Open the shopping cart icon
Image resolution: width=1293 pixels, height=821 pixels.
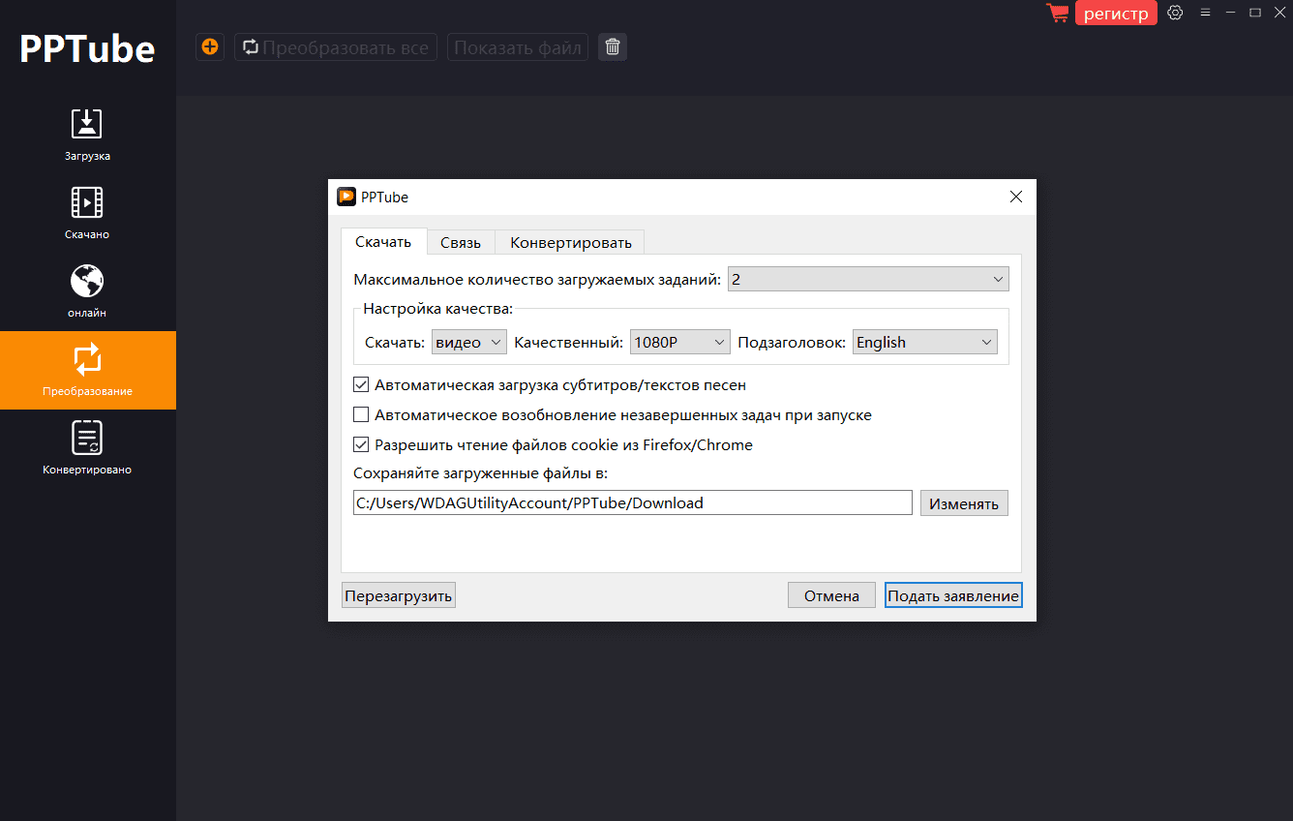click(x=1058, y=14)
